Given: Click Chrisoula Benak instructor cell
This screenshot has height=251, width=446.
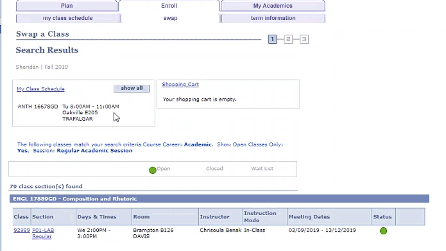Looking at the screenshot, I should click(x=221, y=230).
